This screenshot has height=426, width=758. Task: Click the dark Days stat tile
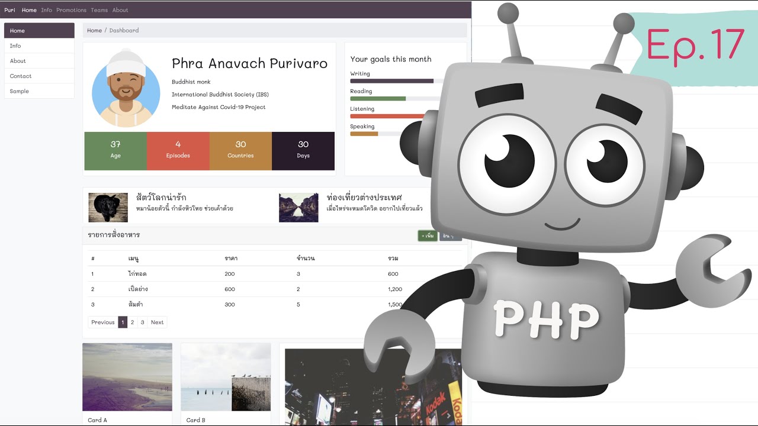tap(303, 151)
